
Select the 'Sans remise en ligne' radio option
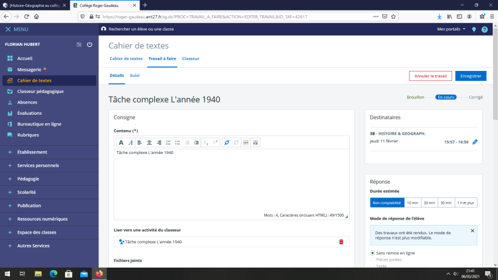tap(373, 252)
